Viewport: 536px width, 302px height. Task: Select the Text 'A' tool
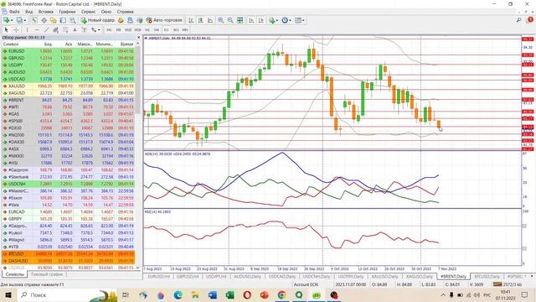coord(75,30)
